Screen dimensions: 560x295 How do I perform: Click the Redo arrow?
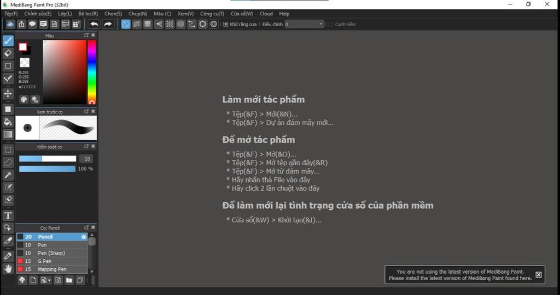108,24
